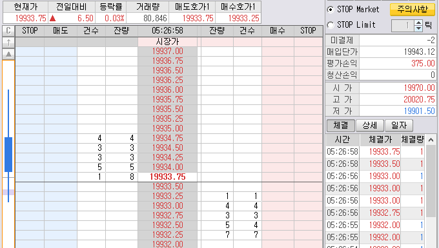Viewport: 439px width, 248px height.
Task: Click price 19935.25 in the ladder
Action: [x=167, y=119]
